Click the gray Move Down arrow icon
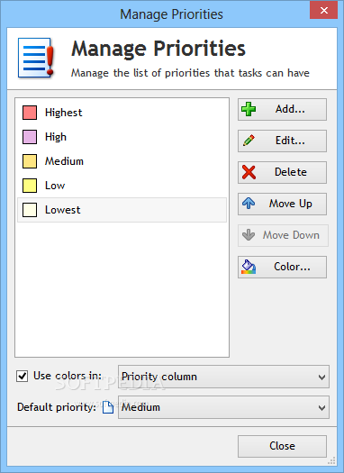Viewport: 344px width, 473px height. (249, 235)
